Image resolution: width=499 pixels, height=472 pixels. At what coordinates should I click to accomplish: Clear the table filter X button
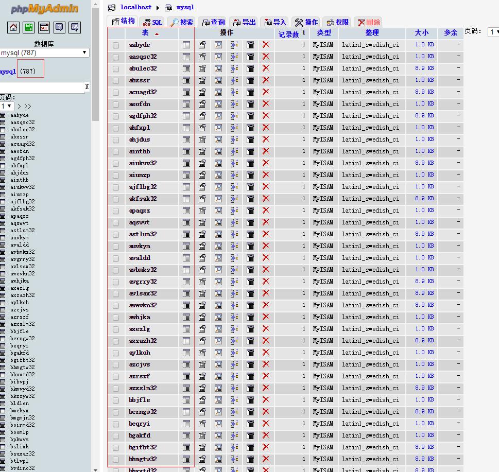click(x=87, y=87)
